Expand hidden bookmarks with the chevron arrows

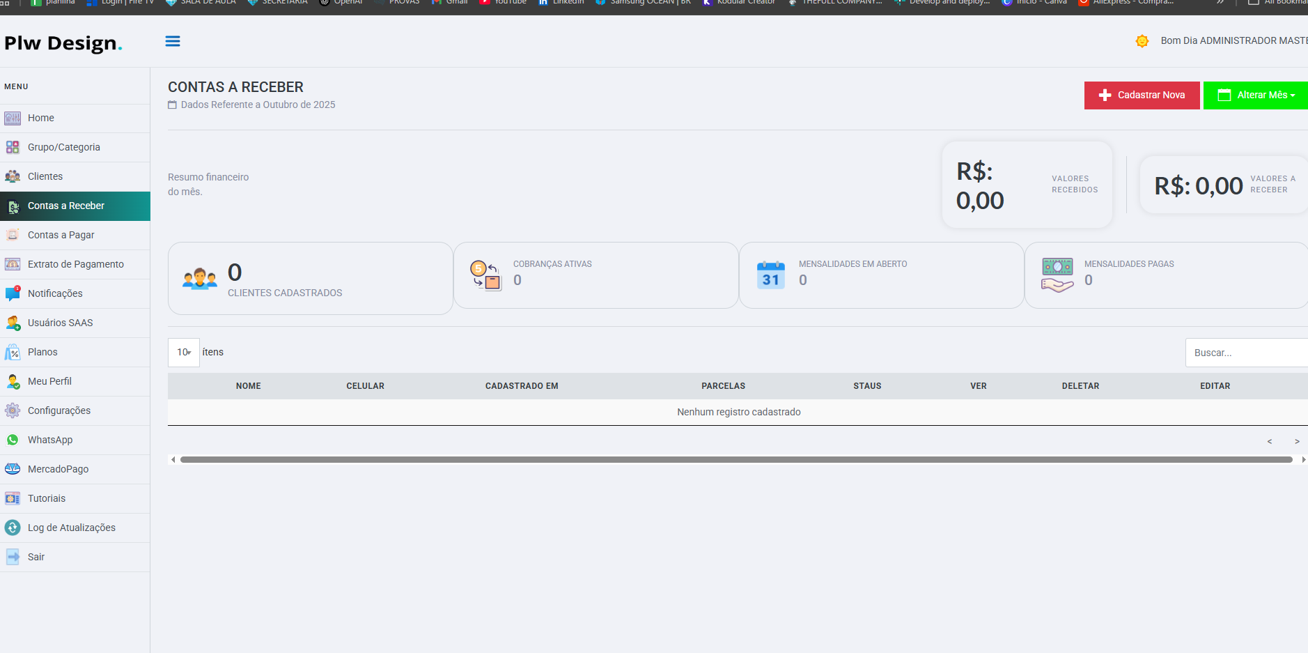pyautogui.click(x=1221, y=2)
